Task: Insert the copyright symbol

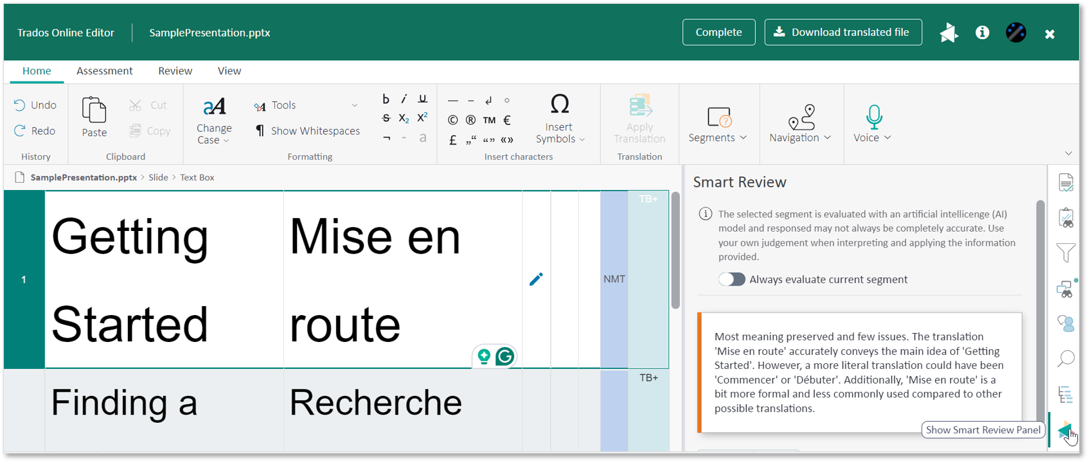Action: point(453,120)
